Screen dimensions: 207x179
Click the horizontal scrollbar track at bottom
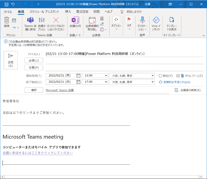click(101, 177)
